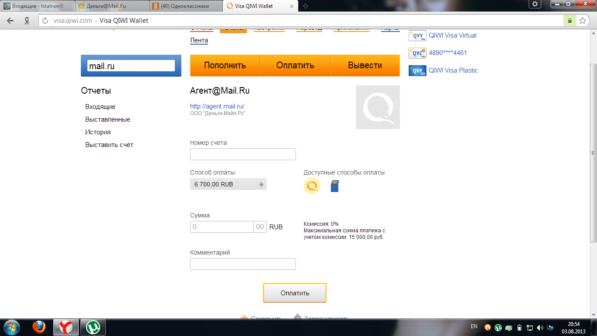
Task: Reload the page with the refresh icon
Action: (x=45, y=21)
